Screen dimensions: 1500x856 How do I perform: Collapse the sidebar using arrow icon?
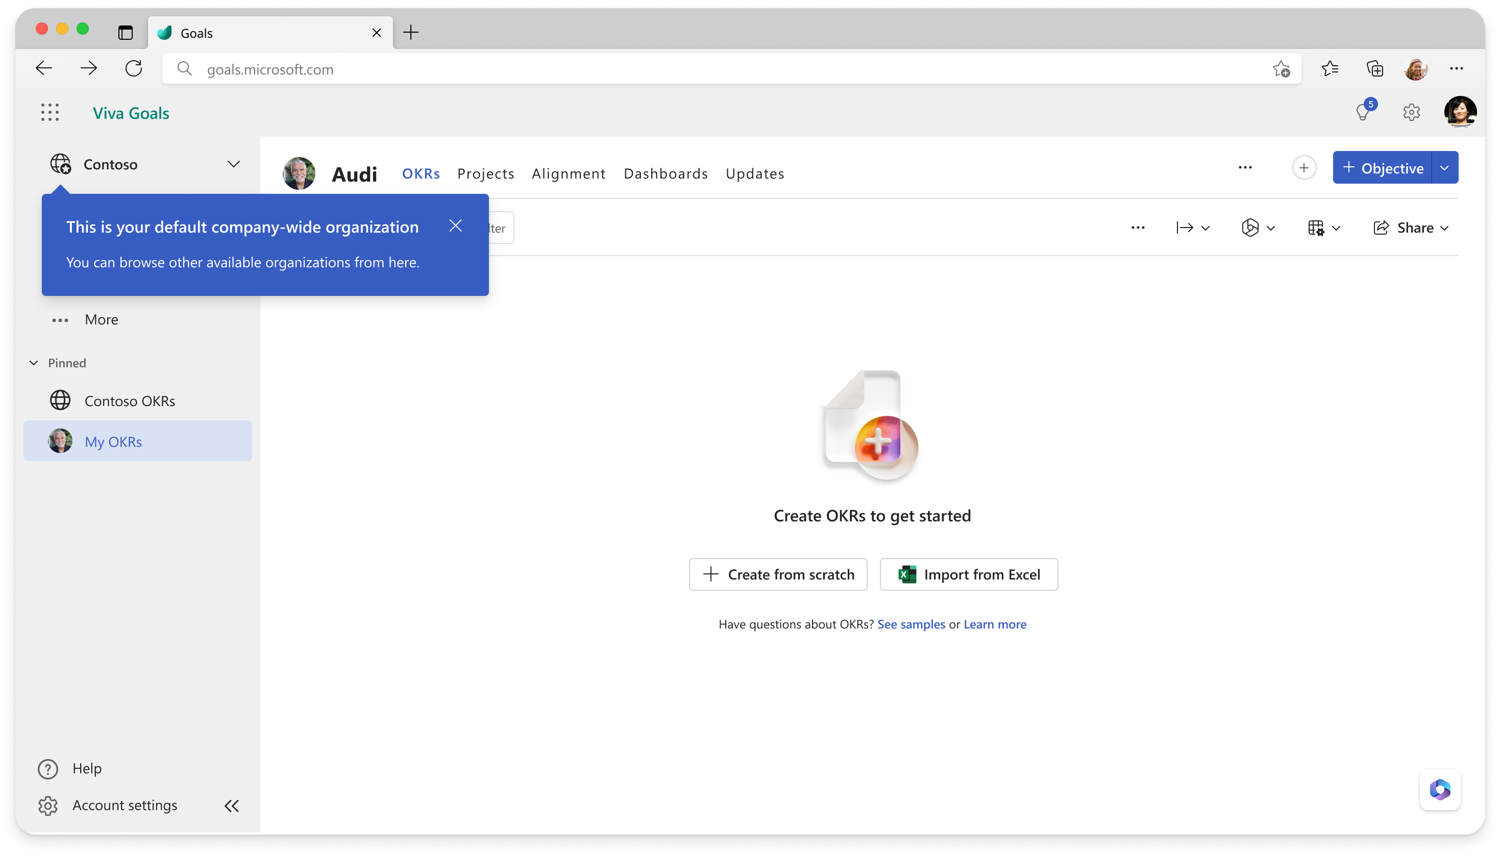click(x=232, y=805)
